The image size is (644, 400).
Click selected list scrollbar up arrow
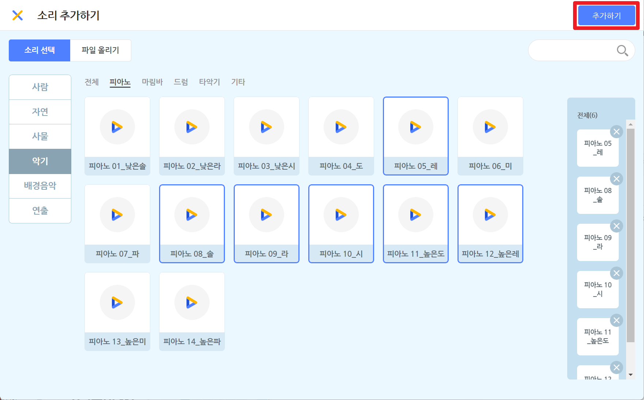[630, 124]
